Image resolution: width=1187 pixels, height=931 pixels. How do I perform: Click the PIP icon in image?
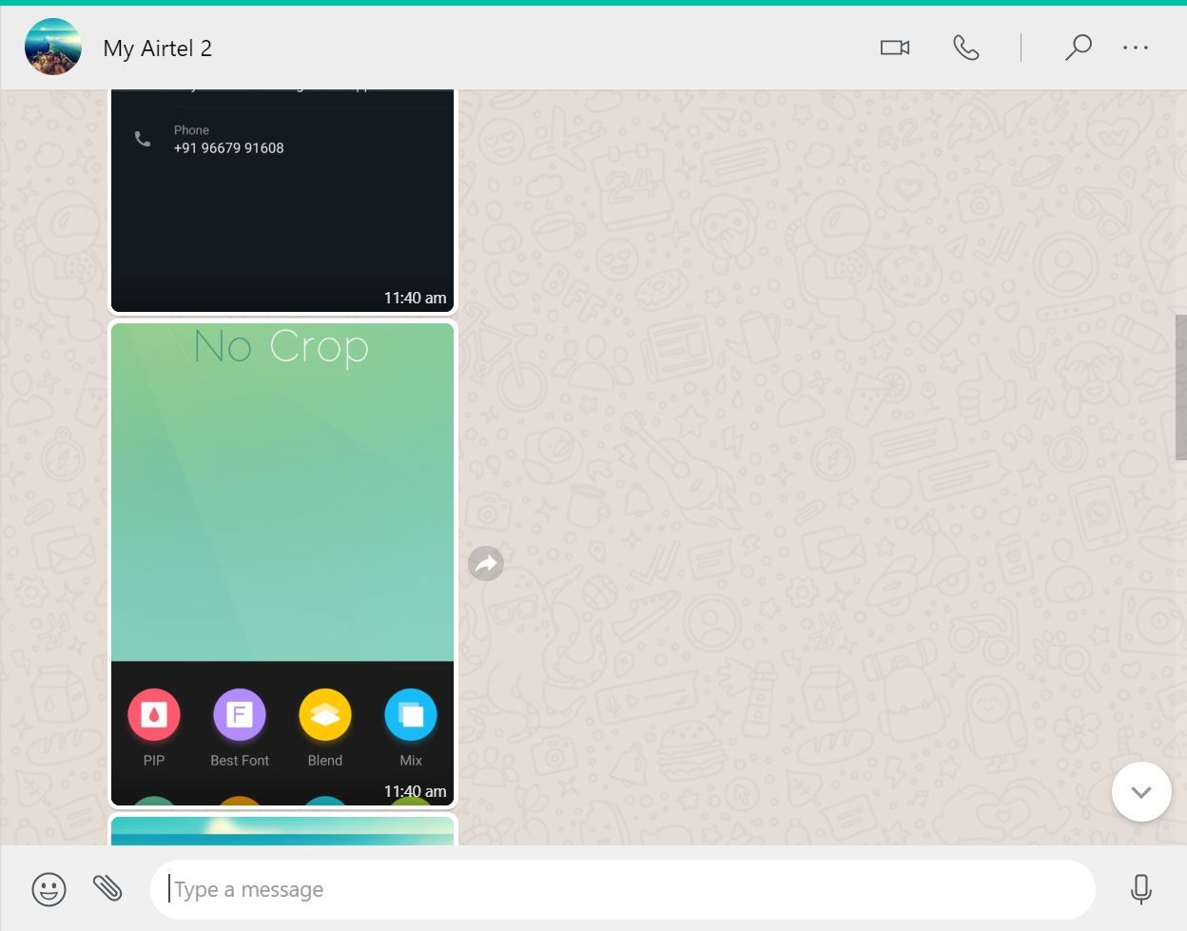point(153,715)
